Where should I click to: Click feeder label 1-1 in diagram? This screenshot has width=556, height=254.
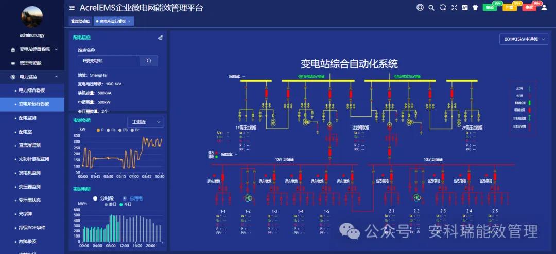(223, 211)
